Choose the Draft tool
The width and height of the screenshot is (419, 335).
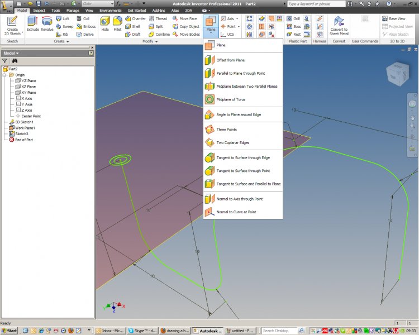click(133, 34)
